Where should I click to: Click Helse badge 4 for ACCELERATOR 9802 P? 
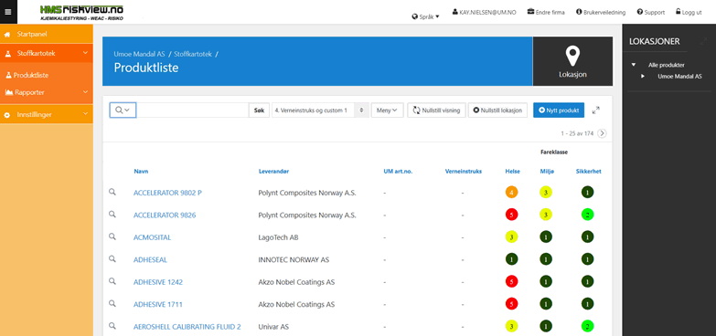tap(511, 193)
